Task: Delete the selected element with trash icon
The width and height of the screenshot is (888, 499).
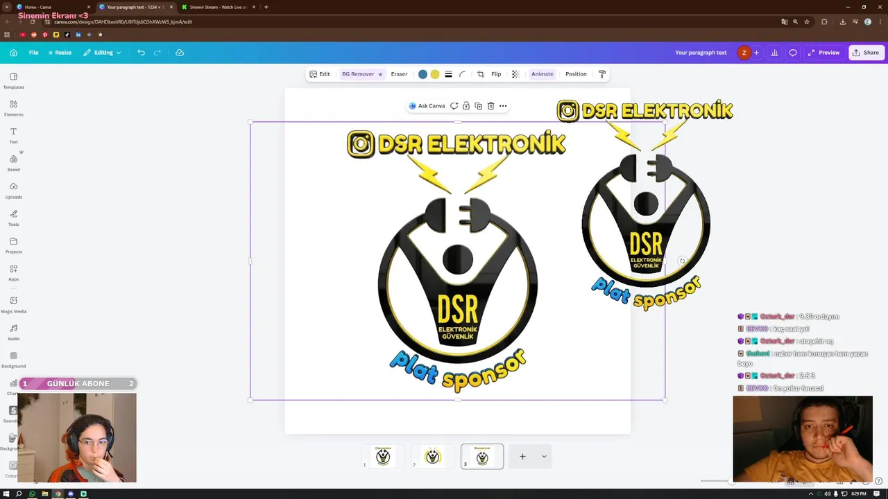Action: (490, 106)
